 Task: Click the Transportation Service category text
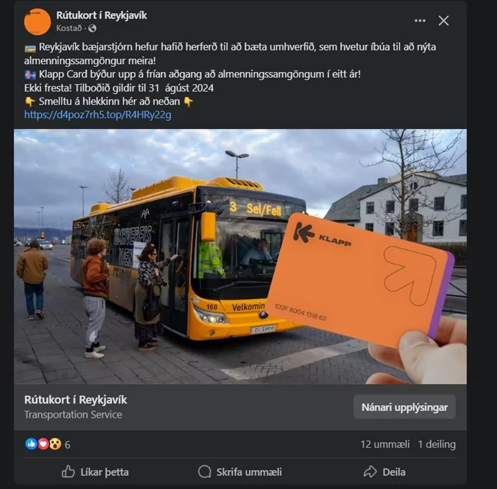(73, 415)
